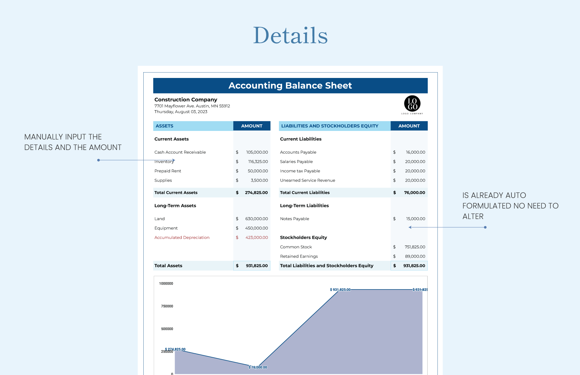The width and height of the screenshot is (580, 375).
Task: Click the red Accumulated Depreciation label
Action: point(182,238)
